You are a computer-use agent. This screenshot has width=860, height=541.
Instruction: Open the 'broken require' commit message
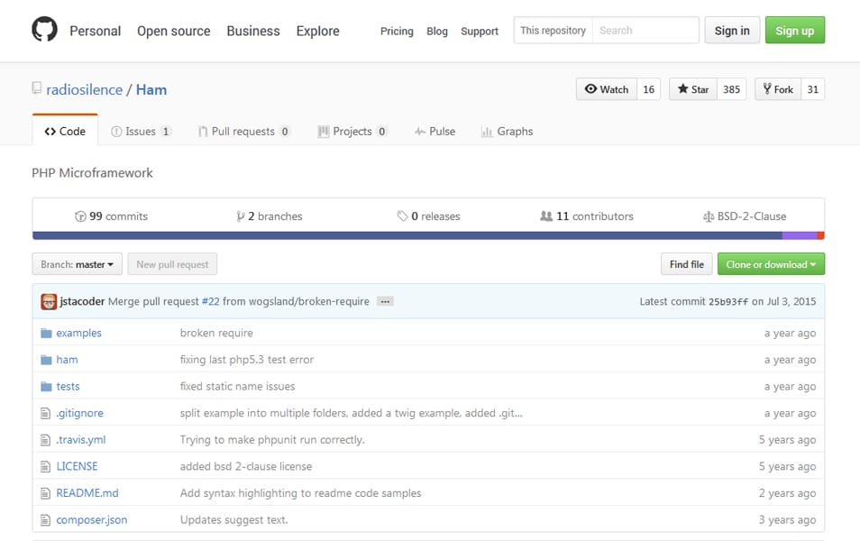pos(216,333)
